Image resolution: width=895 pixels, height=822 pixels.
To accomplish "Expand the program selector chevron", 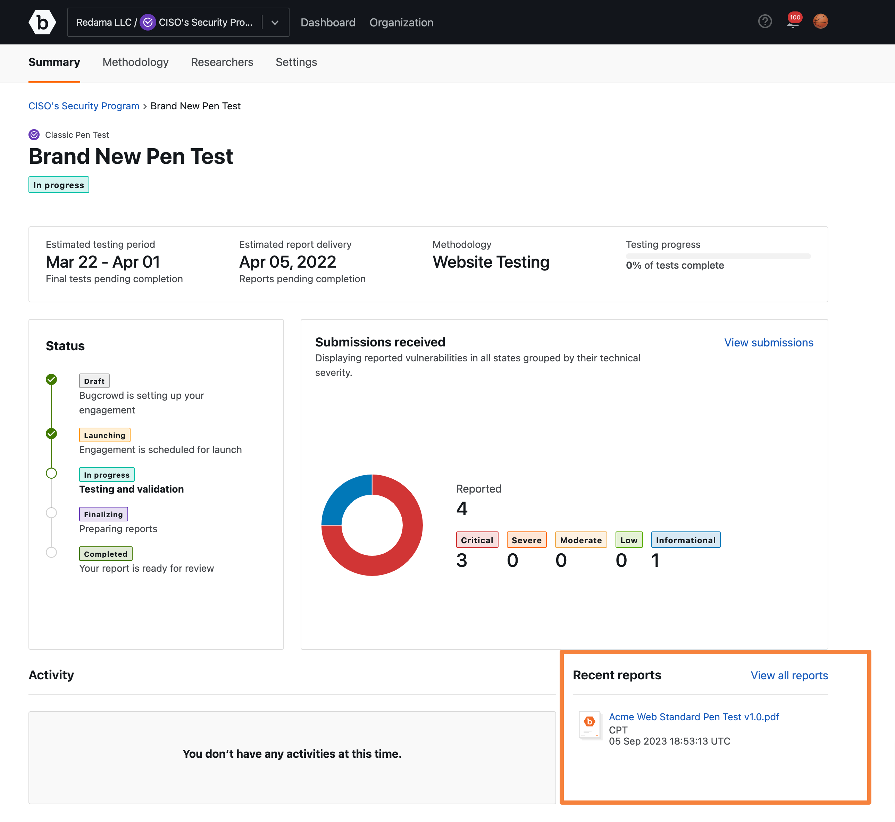I will (x=275, y=22).
